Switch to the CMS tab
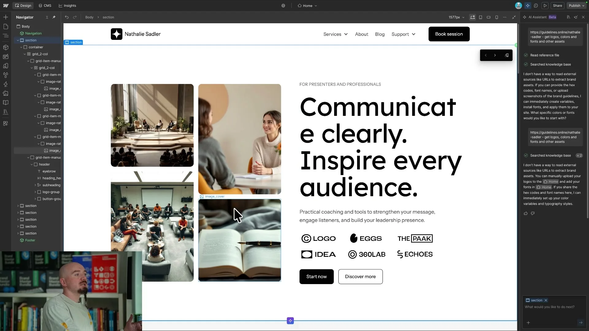 click(x=45, y=6)
